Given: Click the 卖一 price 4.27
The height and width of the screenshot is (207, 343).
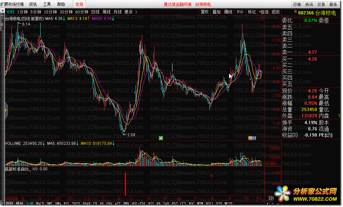Looking at the screenshot, I should pos(312,52).
